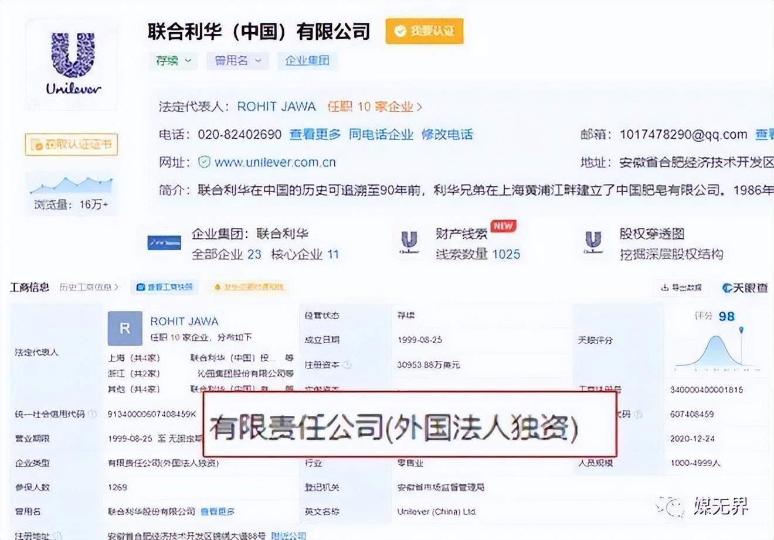Click the 联合利华 enterprise group logo icon

pos(164,241)
